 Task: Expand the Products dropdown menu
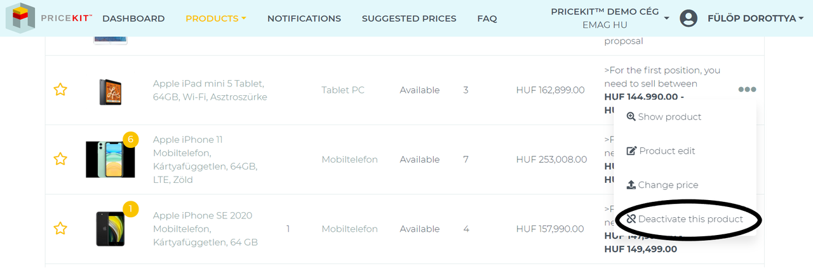[216, 18]
